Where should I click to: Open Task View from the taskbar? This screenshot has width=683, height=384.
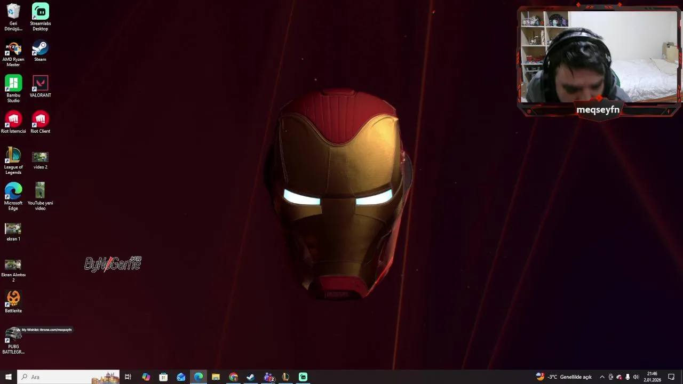coord(128,377)
